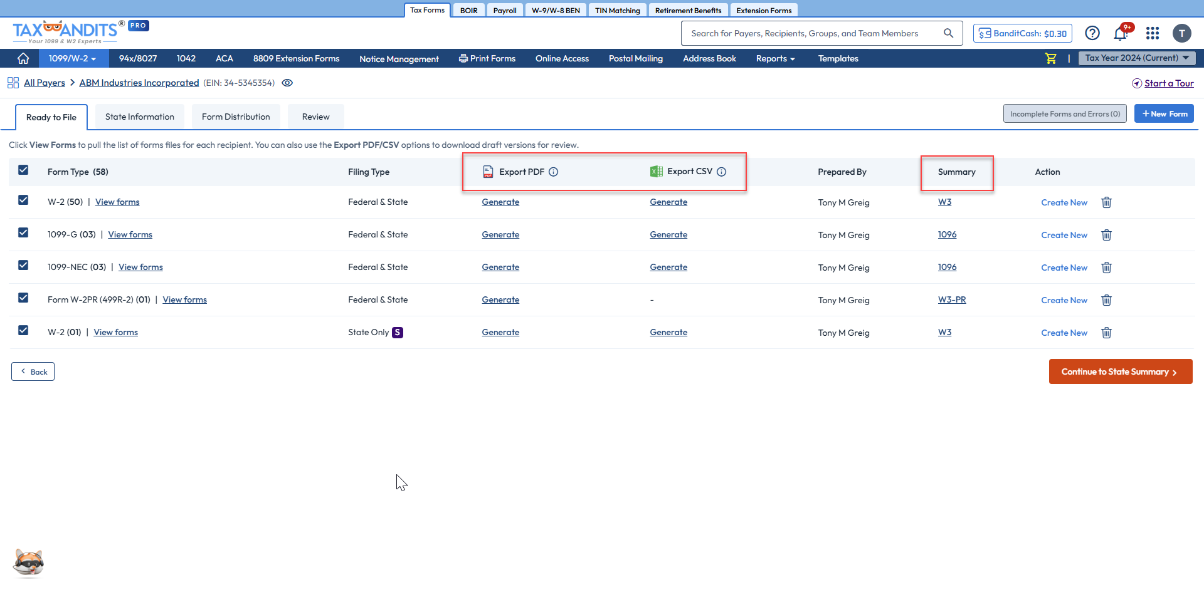Toggle the EIN visibility eye icon

287,83
